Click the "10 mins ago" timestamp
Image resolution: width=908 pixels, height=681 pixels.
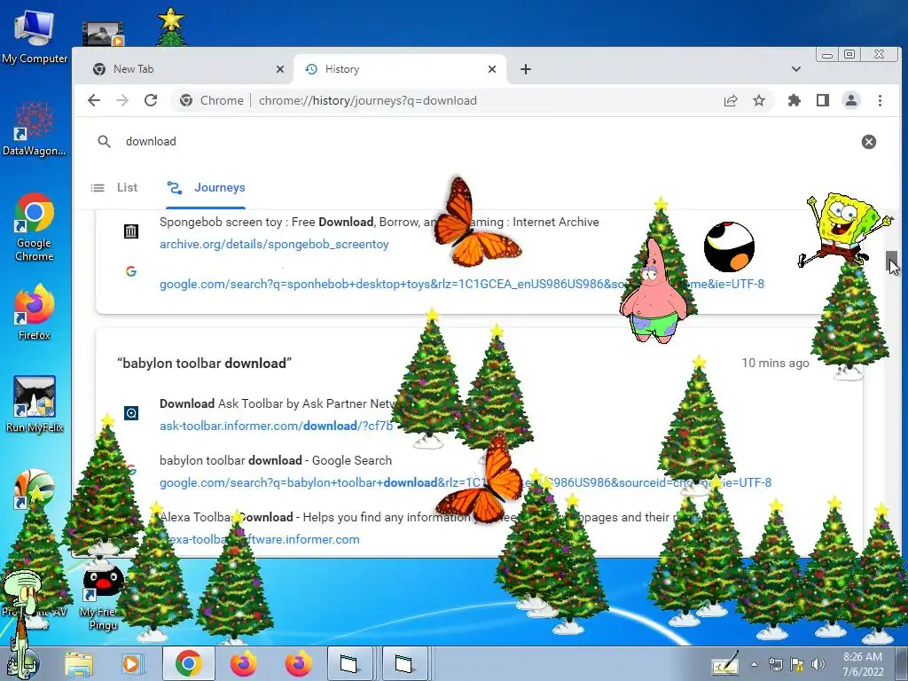[x=775, y=363]
